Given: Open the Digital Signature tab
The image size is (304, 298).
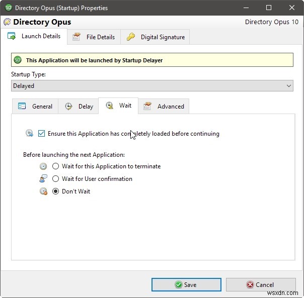Looking at the screenshot, I should point(155,37).
